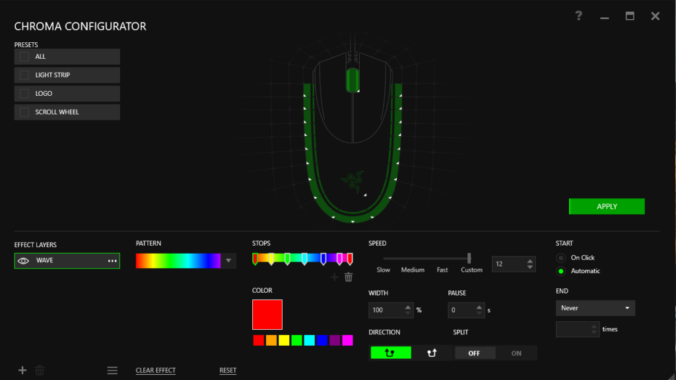Image resolution: width=676 pixels, height=380 pixels.
Task: Click the Slow speed label
Action: click(384, 270)
